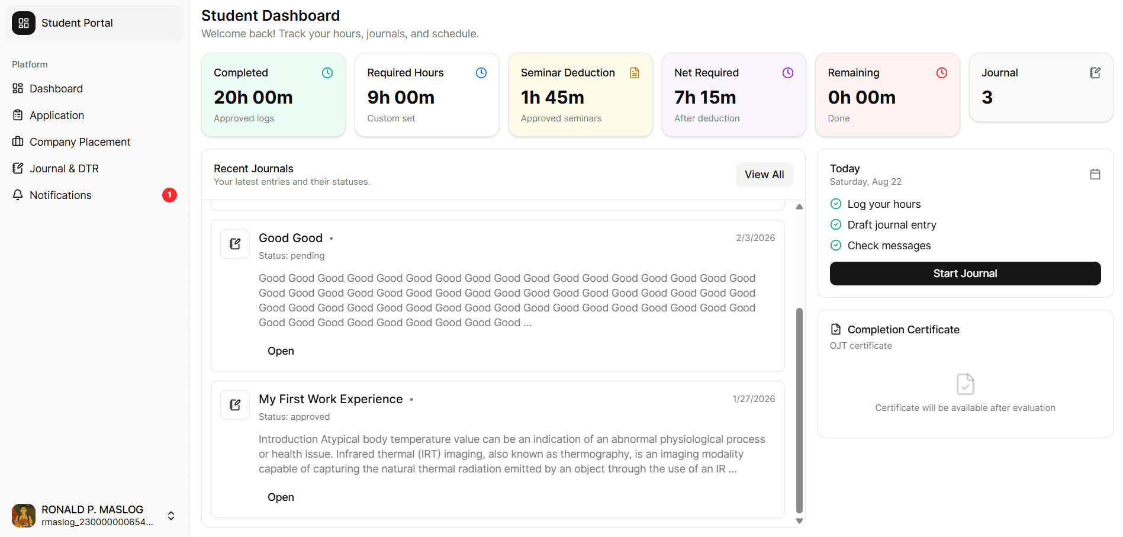The height and width of the screenshot is (537, 1123).
Task: Click the document icon on Seminar Deduction card
Action: pos(635,73)
